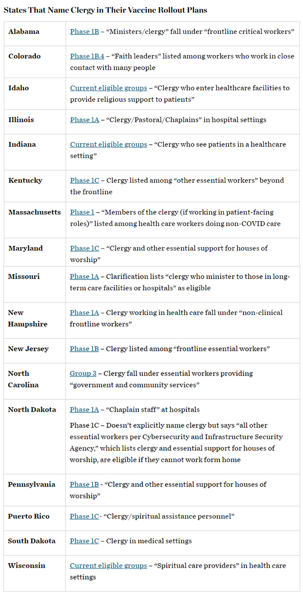
Task: Open Puerto Rico's Phase 1C link
Action: coord(84,516)
